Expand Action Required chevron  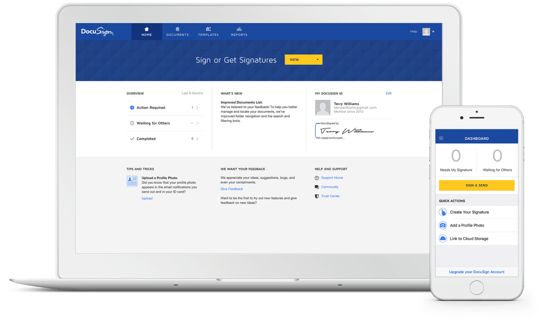tap(198, 108)
